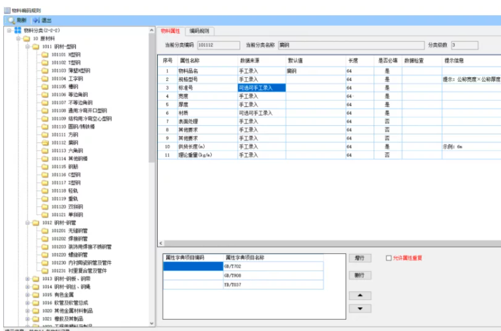The width and height of the screenshot is (501, 331).
Task: Collapse the 1011 钢材-型钢 tree node
Action: (x=27, y=46)
